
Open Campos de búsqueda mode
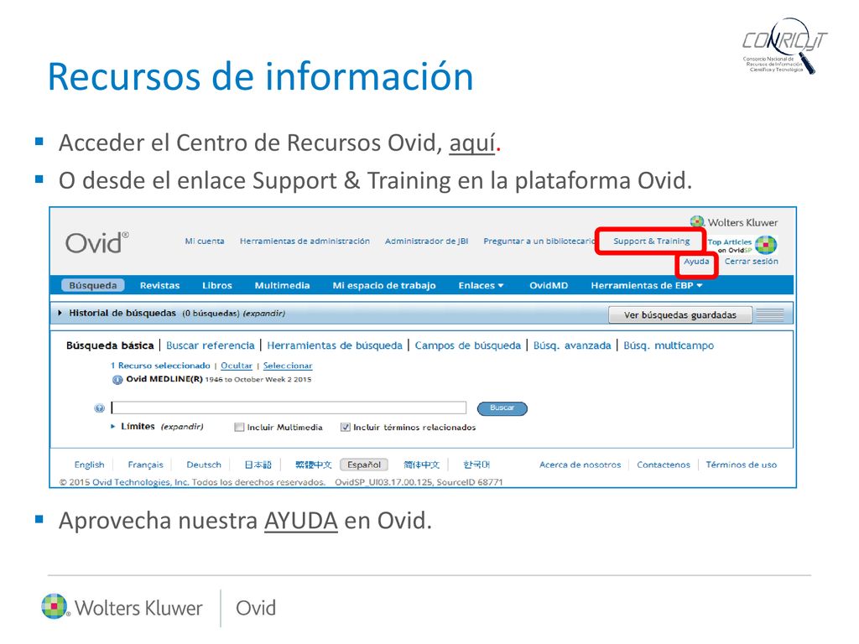467,345
